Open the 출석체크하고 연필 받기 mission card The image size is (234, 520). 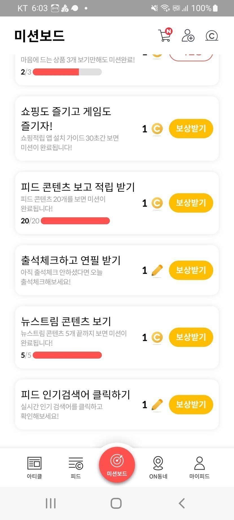click(79, 270)
